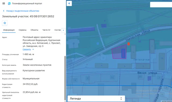The height and width of the screenshot is (102, 172).
Task: Open the Объекты tab
Action: point(34,30)
